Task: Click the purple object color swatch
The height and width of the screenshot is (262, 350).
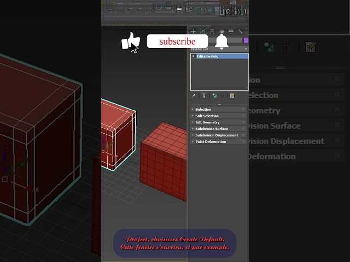Action: coord(246,40)
